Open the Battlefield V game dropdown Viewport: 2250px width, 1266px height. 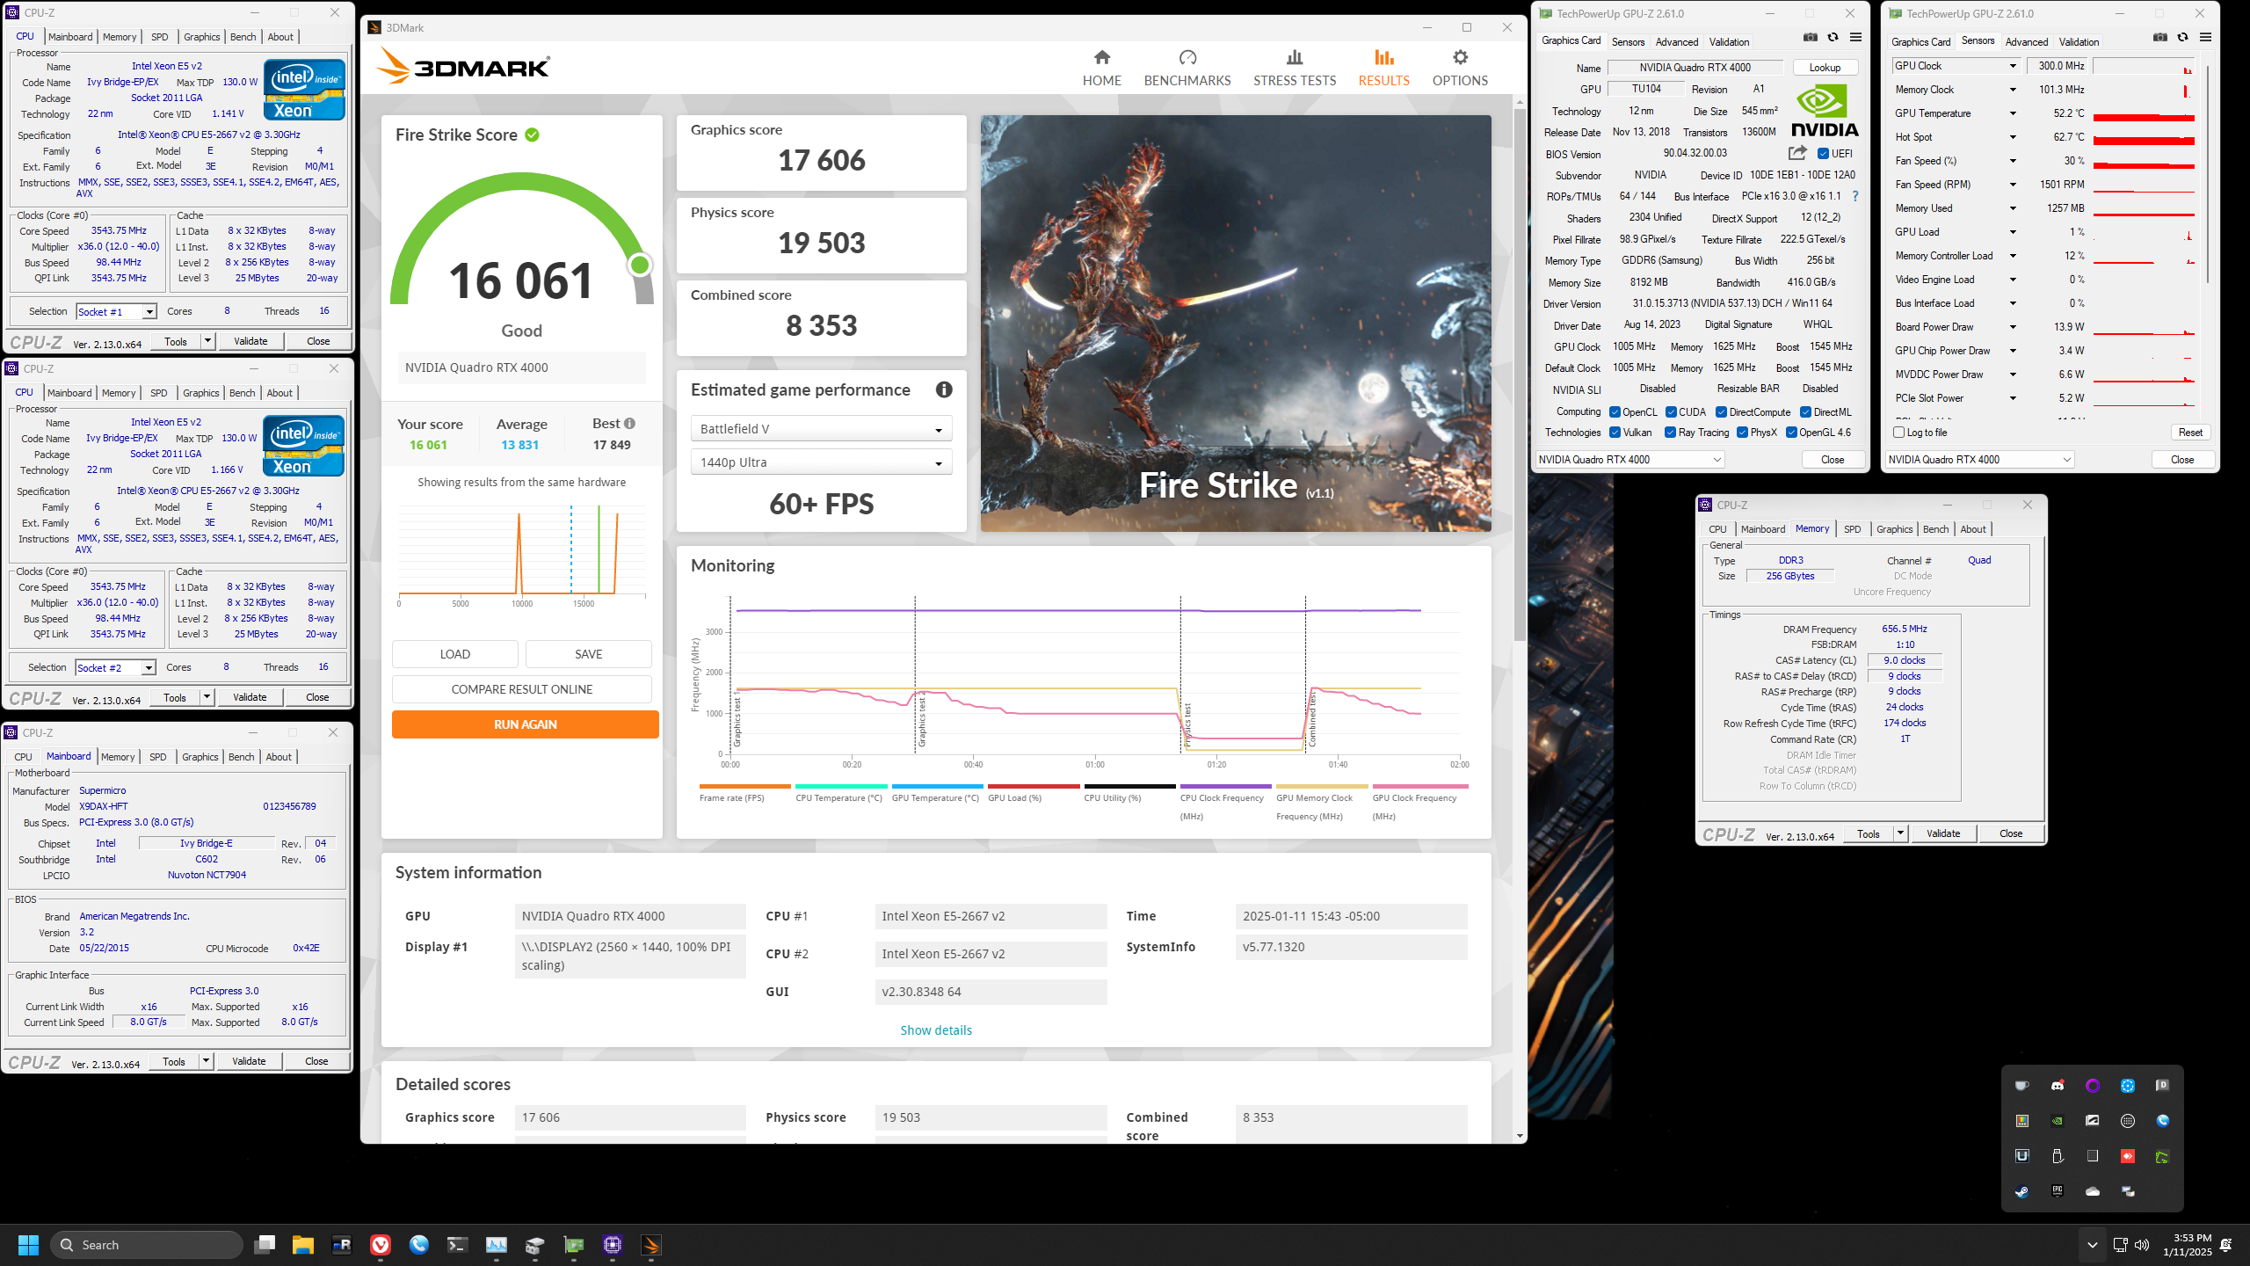coord(821,429)
